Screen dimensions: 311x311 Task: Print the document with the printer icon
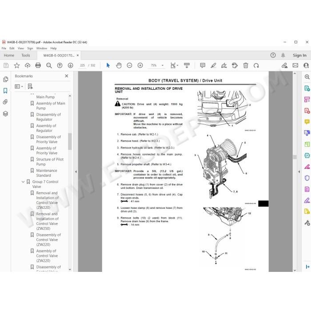click(38, 65)
